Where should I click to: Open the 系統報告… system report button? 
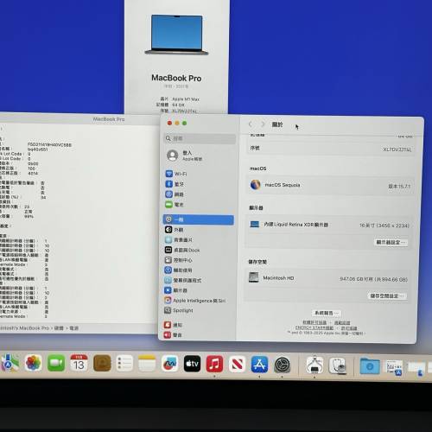327,313
